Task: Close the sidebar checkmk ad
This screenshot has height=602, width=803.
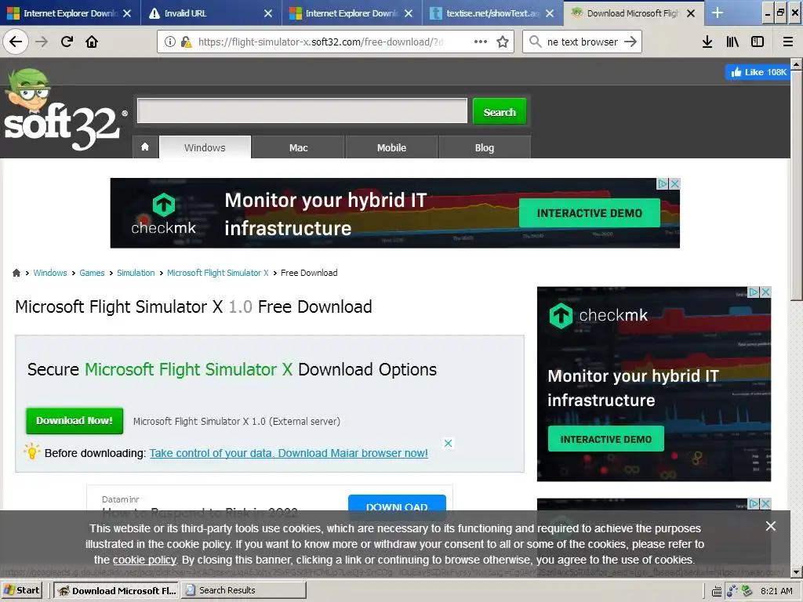Action: 765,292
